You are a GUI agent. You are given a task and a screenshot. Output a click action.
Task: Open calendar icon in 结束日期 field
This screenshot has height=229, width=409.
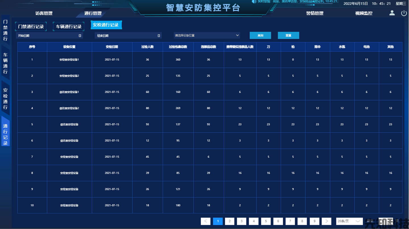click(x=159, y=36)
